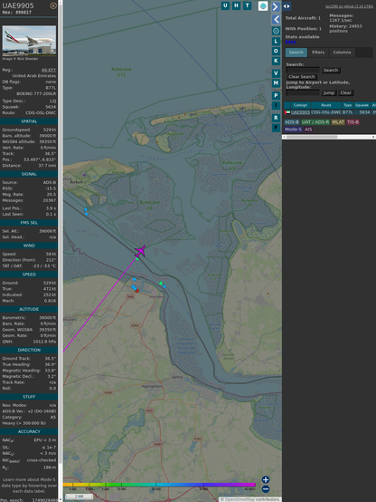Screen dimensions: 376x502
Task: Focus the Jump to Airport input
Action: (x=303, y=92)
